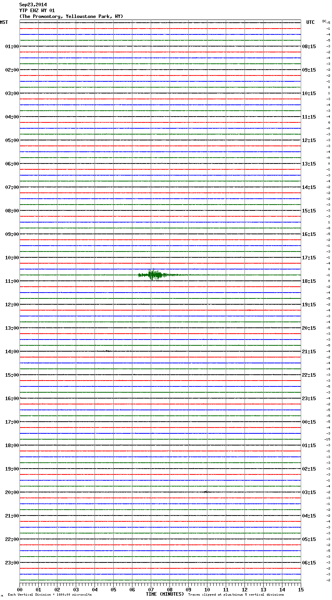The width and height of the screenshot is (332, 600).
Task: Click the 12:15 UTC time label
Action: [309, 140]
